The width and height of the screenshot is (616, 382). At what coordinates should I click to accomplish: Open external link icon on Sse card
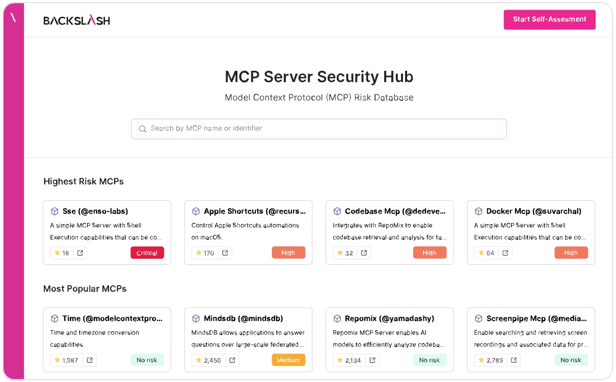click(80, 253)
